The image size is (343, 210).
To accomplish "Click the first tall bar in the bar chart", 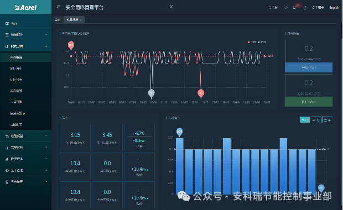I will pyautogui.click(x=180, y=166).
